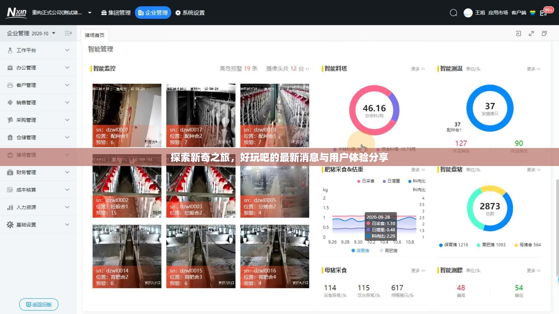The height and width of the screenshot is (314, 559).
Task: Open the user avatar next to 王旭
Action: [468, 13]
